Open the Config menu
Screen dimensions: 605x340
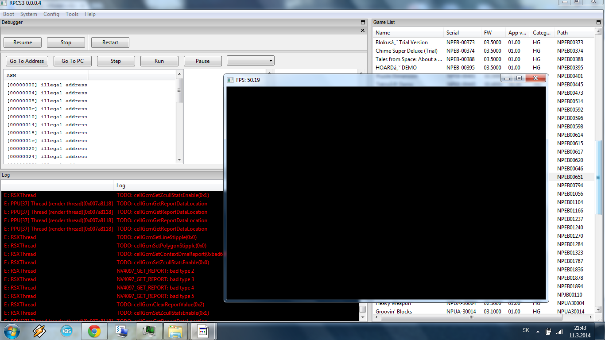[x=51, y=14]
